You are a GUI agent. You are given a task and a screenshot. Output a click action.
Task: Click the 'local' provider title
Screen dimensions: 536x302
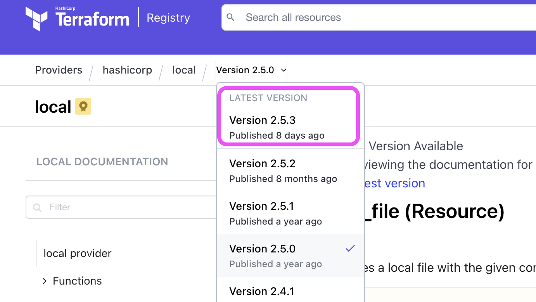pyautogui.click(x=53, y=107)
